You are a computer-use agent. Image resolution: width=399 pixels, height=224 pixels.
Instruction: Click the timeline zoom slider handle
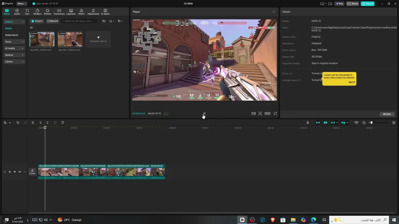pyautogui.click(x=371, y=123)
